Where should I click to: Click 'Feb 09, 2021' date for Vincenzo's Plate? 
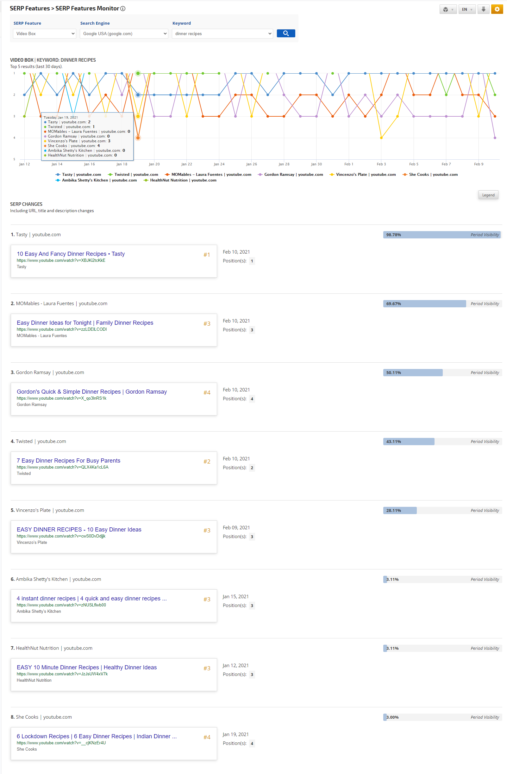[x=236, y=527]
